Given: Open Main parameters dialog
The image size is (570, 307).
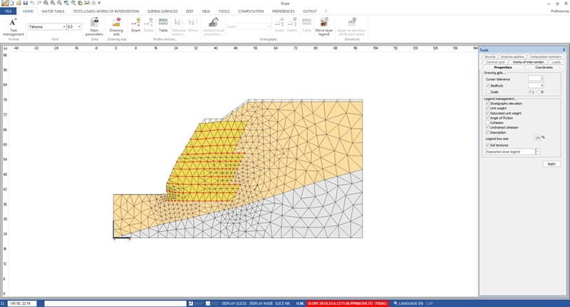Looking at the screenshot, I should [95, 27].
